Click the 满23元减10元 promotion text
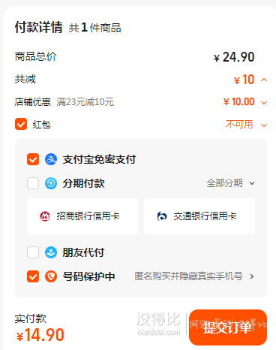Viewport: 276px width, 350px height. pos(85,102)
